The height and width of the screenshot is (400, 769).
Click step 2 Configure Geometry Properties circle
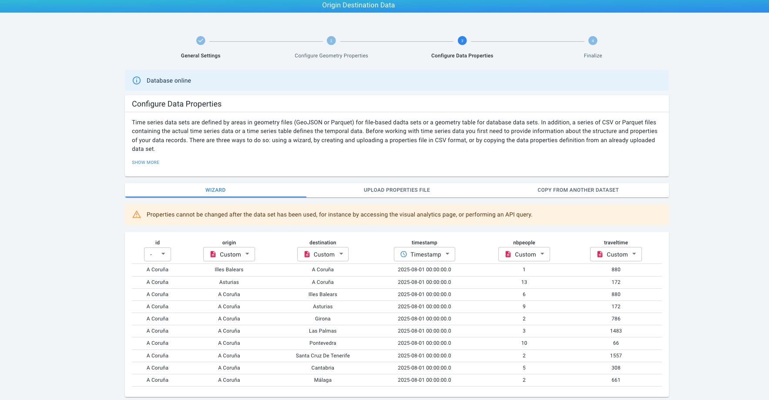[331, 40]
